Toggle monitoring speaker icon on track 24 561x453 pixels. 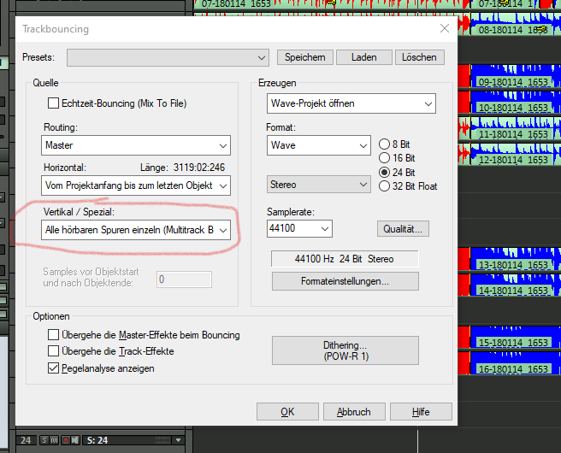(74, 440)
